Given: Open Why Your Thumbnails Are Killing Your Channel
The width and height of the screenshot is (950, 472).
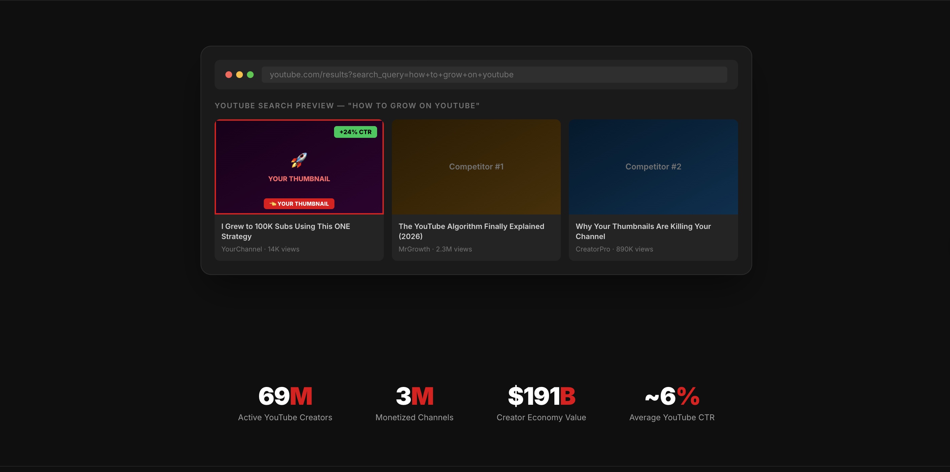Looking at the screenshot, I should click(x=644, y=231).
